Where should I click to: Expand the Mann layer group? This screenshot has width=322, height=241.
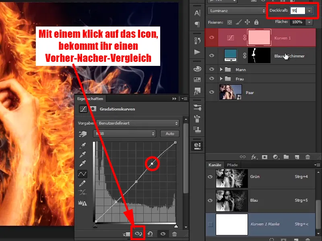point(221,69)
